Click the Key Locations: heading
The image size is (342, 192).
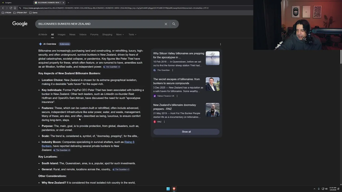(x=48, y=157)
